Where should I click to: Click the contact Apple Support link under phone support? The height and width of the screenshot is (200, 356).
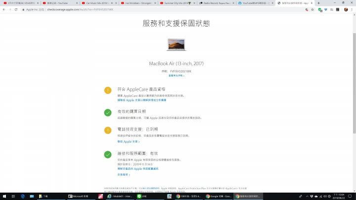coord(128,142)
